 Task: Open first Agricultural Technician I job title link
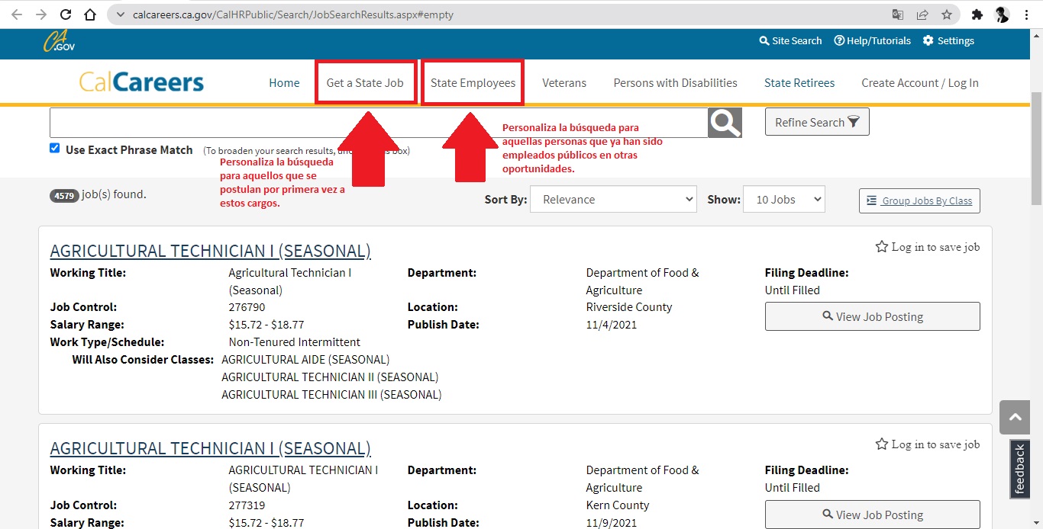click(x=210, y=251)
